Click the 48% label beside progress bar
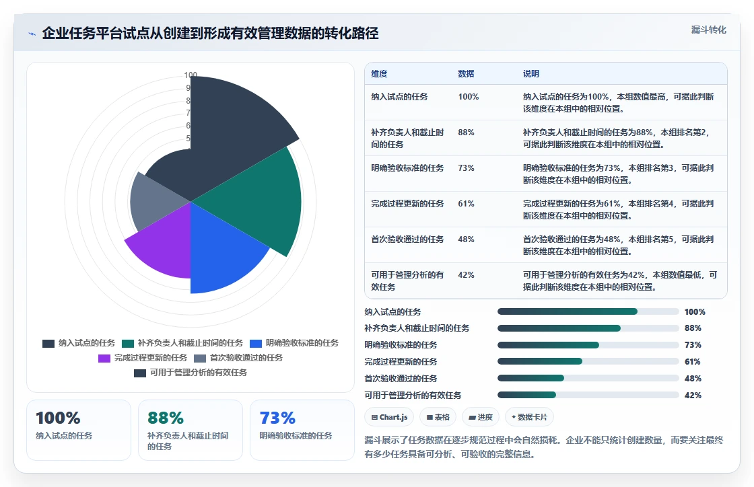This screenshot has height=487, width=754. [x=693, y=379]
